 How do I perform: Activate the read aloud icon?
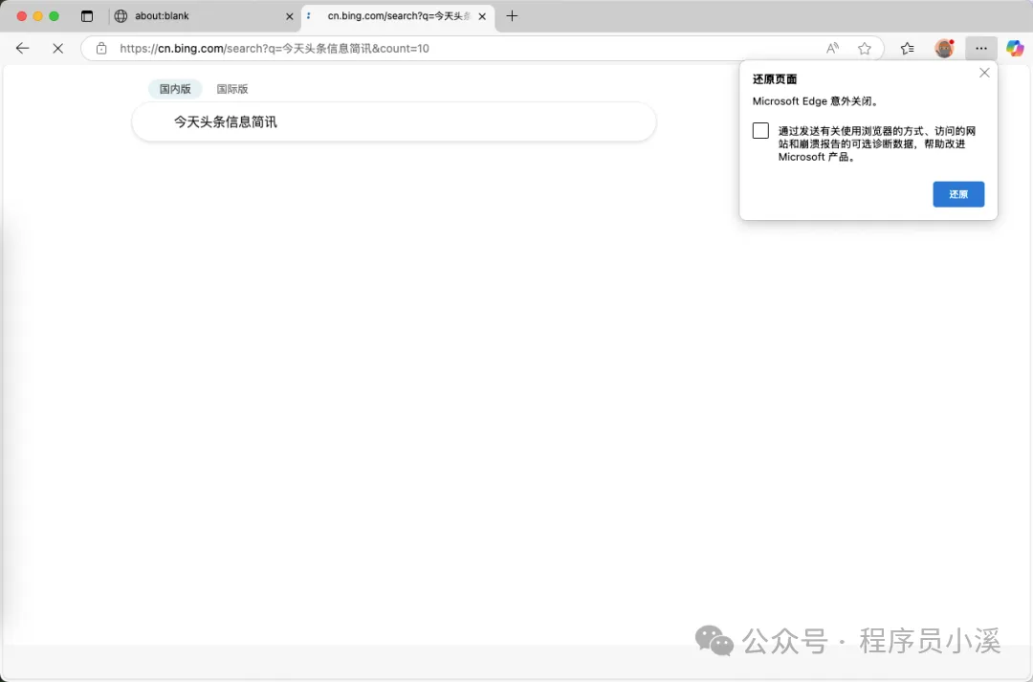[x=831, y=48]
